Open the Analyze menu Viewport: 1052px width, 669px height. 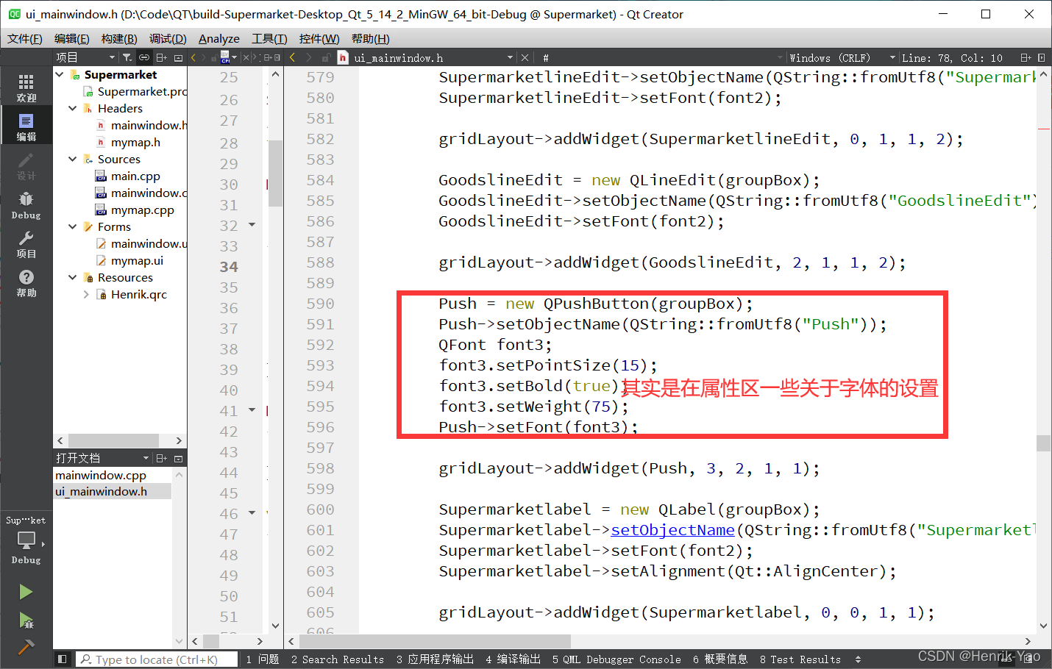219,38
